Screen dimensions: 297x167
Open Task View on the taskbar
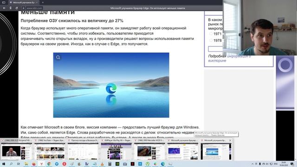pos(19,164)
